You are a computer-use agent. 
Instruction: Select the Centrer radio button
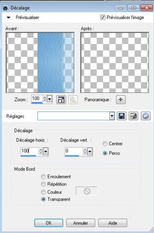[x=105, y=144]
